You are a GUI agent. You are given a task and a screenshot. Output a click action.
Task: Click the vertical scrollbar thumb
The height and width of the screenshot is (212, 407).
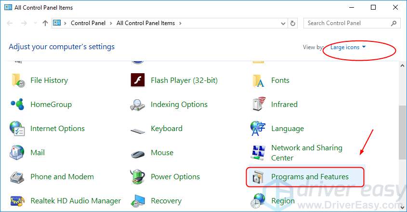(403, 132)
